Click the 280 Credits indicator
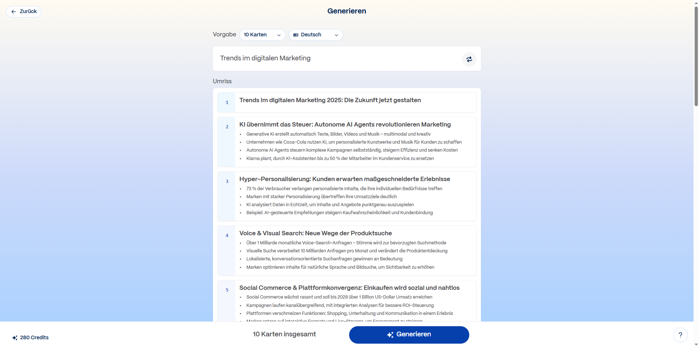The width and height of the screenshot is (699, 348). point(31,337)
